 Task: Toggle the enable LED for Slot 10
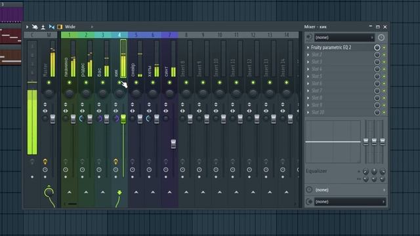click(x=384, y=113)
